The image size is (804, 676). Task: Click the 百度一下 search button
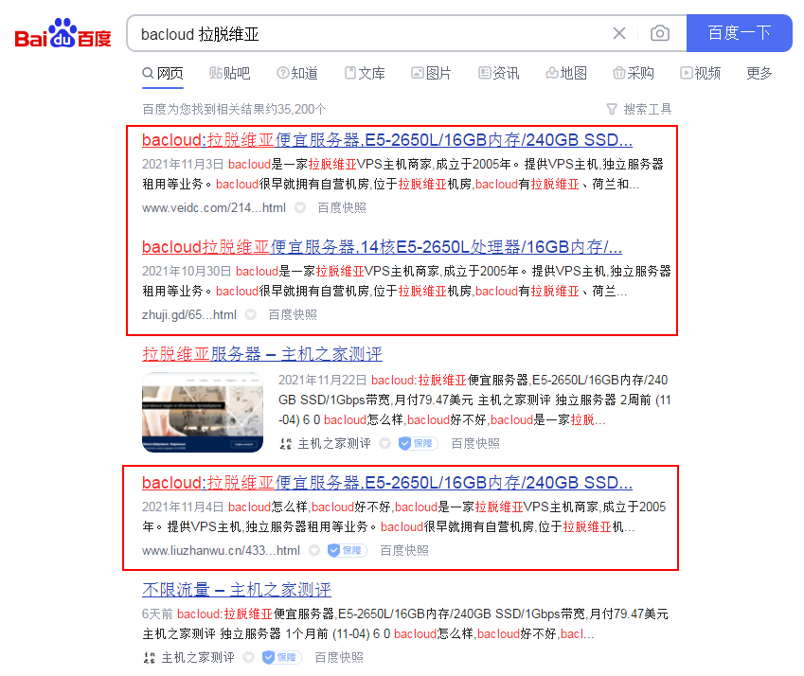739,33
